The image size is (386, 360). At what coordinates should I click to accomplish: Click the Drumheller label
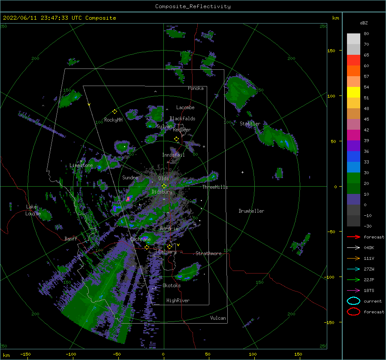251,211
